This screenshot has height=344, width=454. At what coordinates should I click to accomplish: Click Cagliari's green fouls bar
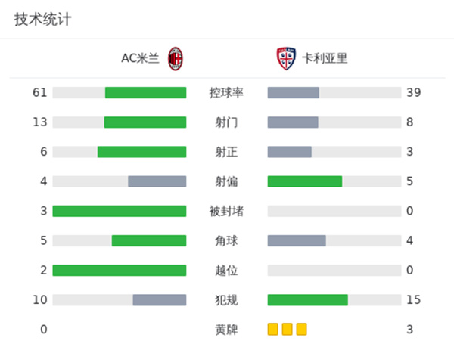[308, 300]
